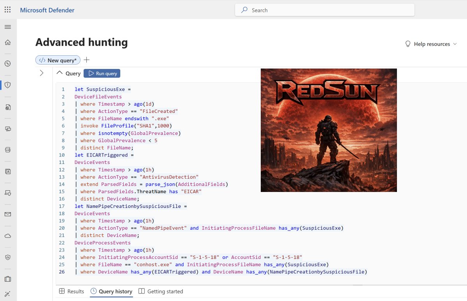Collapse navigation using the hamburger icon
467x301 pixels.
coord(8,26)
